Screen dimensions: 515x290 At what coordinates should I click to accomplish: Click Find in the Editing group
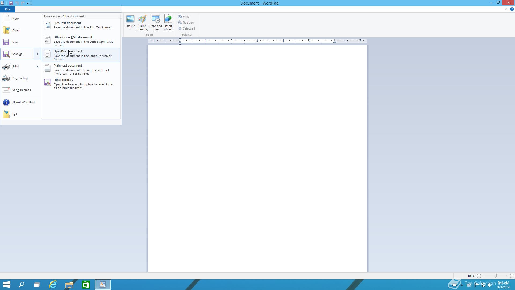click(x=184, y=17)
